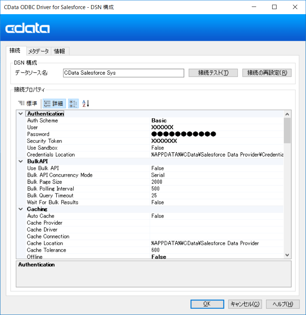Edit the データソース名 input field
This screenshot has width=306, height=315.
click(124, 73)
